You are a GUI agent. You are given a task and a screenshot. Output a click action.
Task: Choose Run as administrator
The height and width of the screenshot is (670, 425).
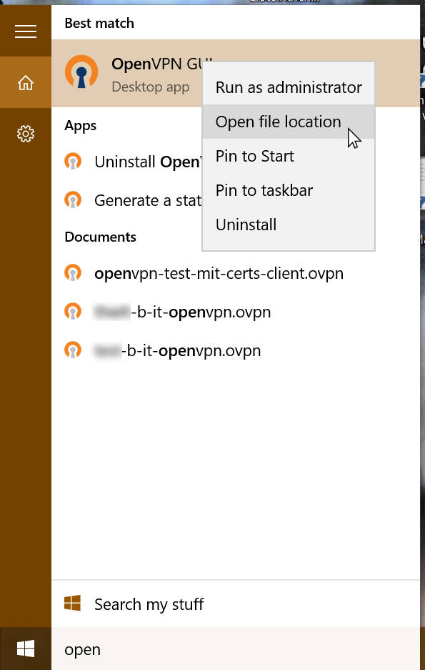[x=289, y=87]
